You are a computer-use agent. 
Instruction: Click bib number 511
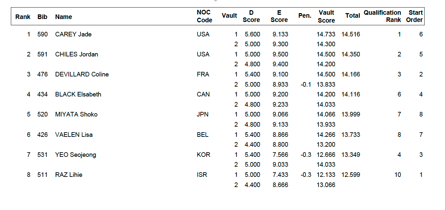[x=42, y=175]
